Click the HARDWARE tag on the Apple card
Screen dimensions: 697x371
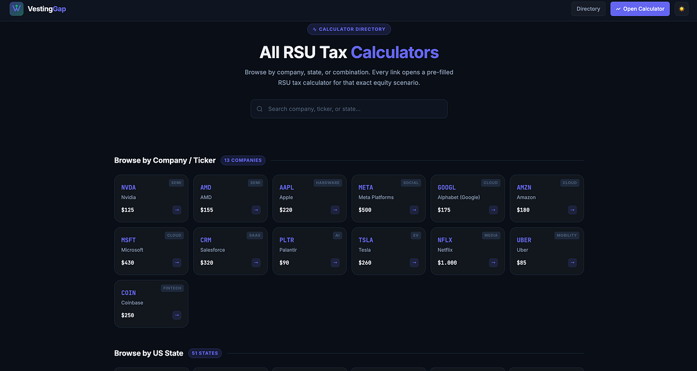point(327,183)
